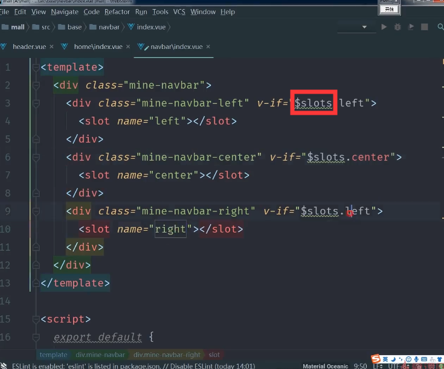Collapse the template tag on line 1
This screenshot has height=369, width=444.
[x=36, y=68]
